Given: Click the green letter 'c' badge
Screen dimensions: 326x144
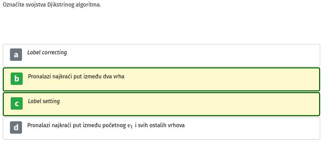Looking at the screenshot, I should pos(17,103).
